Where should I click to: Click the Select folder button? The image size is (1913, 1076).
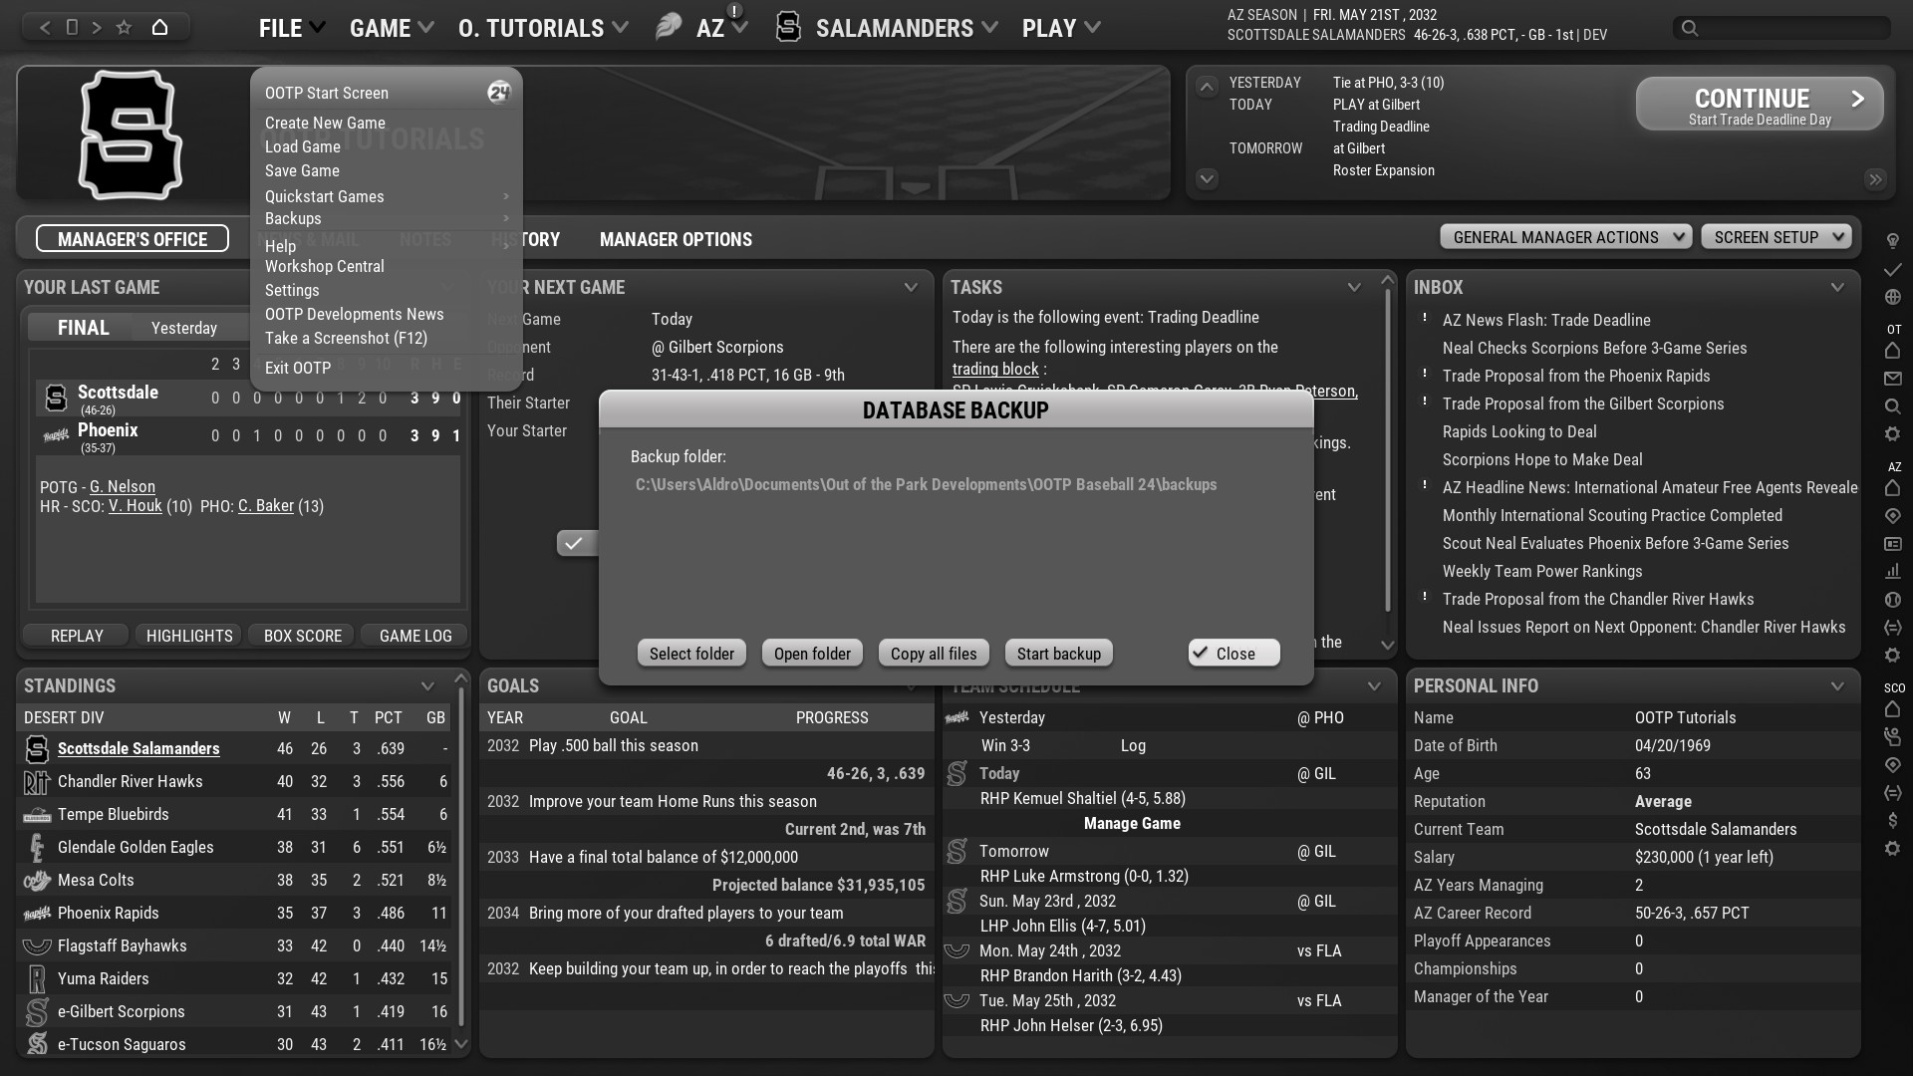[x=691, y=654]
